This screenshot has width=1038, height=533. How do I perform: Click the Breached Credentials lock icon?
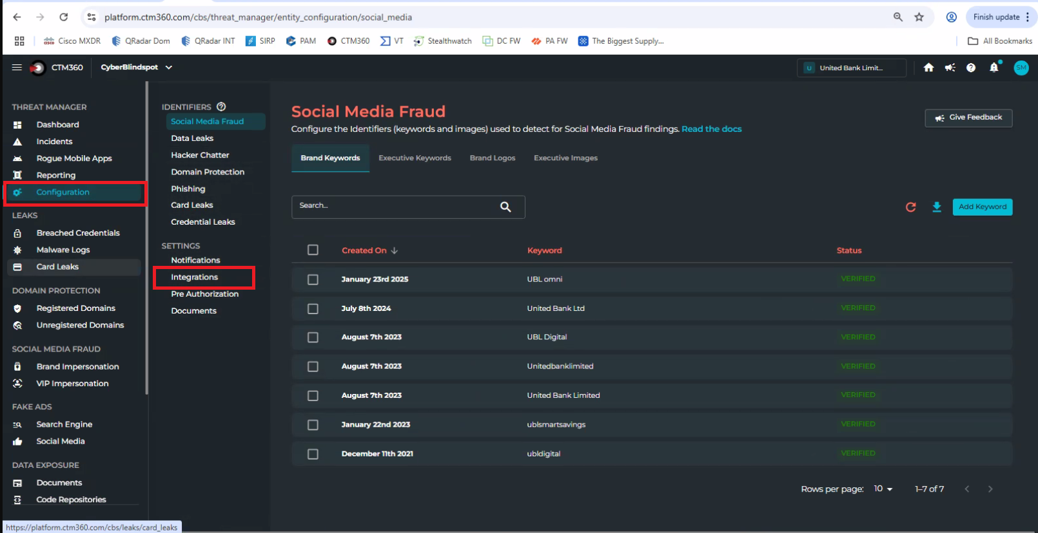pyautogui.click(x=17, y=233)
